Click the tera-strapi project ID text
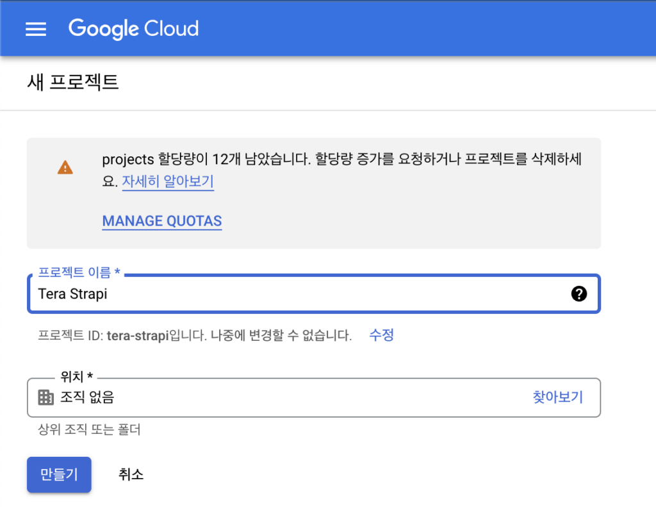Viewport: 656px width, 519px height. (137, 335)
